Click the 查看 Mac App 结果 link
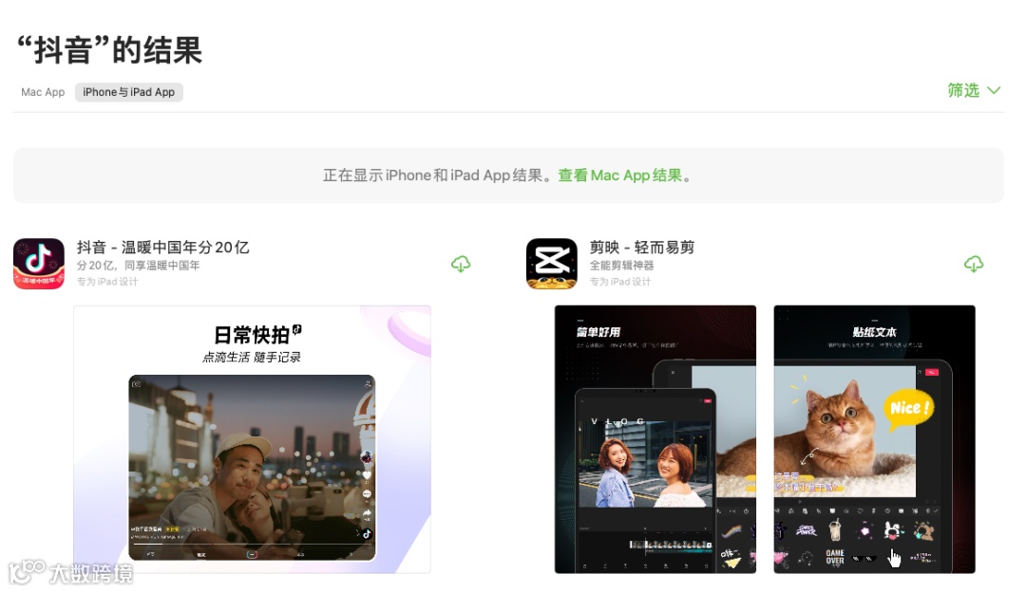This screenshot has height=592, width=1026. coord(619,176)
